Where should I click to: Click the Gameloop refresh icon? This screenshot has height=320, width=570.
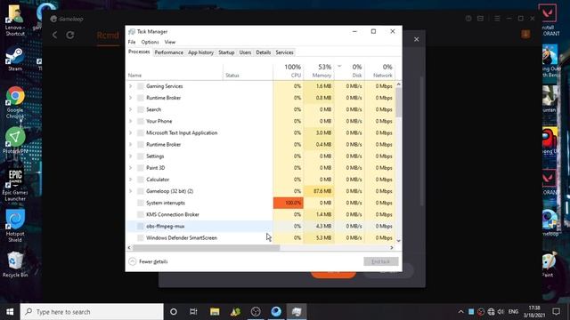(x=70, y=36)
